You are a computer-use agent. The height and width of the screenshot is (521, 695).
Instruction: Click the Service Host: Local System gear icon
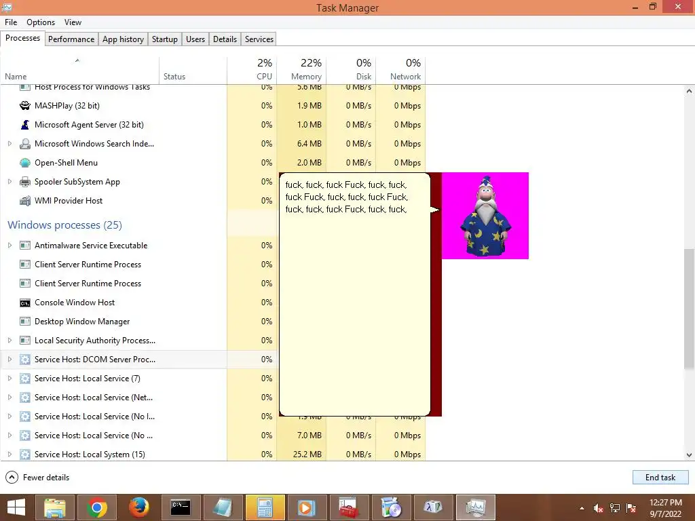[x=25, y=455]
